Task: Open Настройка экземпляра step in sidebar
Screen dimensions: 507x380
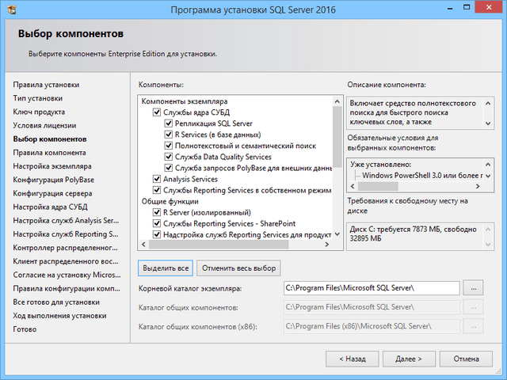Action: [52, 166]
